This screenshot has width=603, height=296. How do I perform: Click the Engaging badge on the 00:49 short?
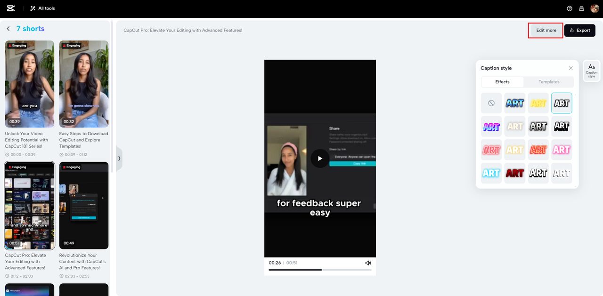pos(71,167)
